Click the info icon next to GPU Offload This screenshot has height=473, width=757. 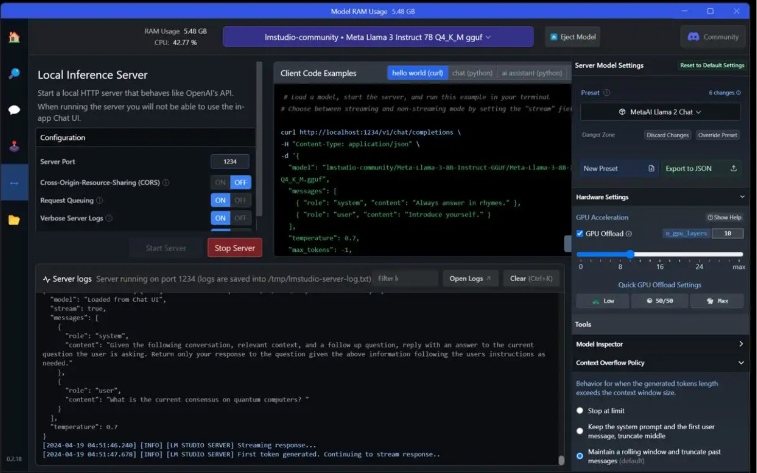coord(628,234)
